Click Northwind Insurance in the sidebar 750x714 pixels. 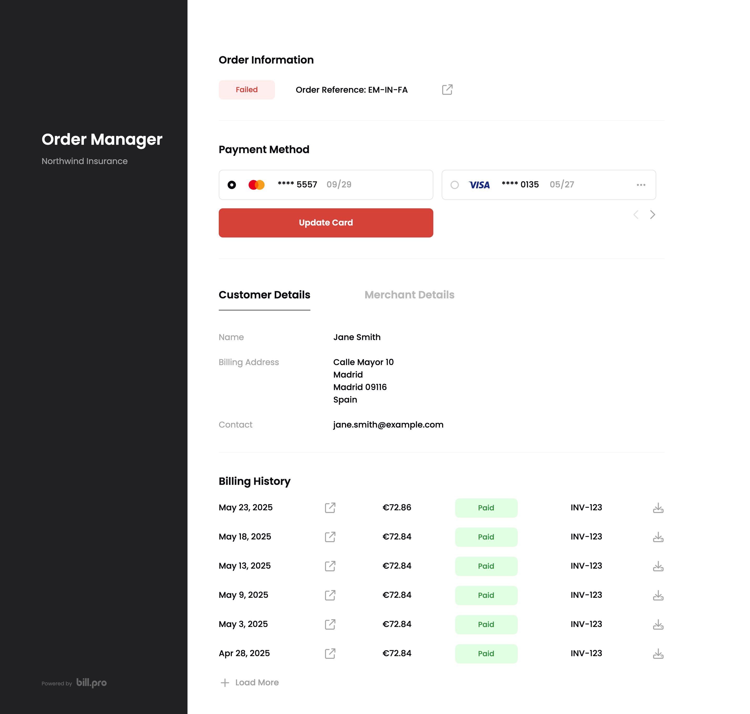click(x=85, y=161)
